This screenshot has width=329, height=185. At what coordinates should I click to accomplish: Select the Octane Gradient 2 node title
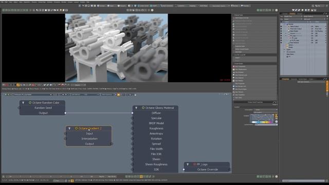(90, 128)
